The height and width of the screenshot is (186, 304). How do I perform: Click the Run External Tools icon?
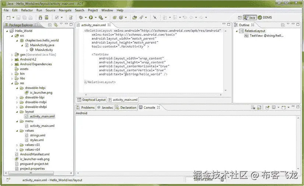(100, 18)
